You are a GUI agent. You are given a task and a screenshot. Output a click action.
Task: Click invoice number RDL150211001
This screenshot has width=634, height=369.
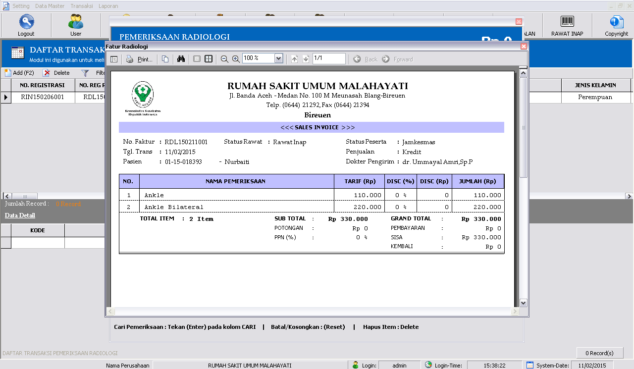186,142
